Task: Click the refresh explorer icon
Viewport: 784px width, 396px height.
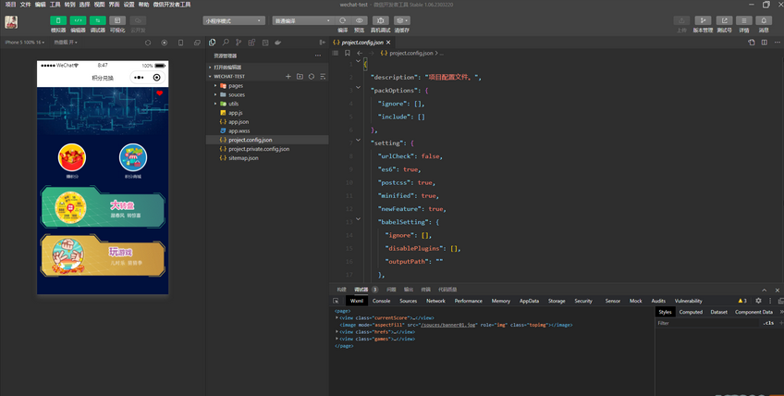Action: [x=311, y=77]
